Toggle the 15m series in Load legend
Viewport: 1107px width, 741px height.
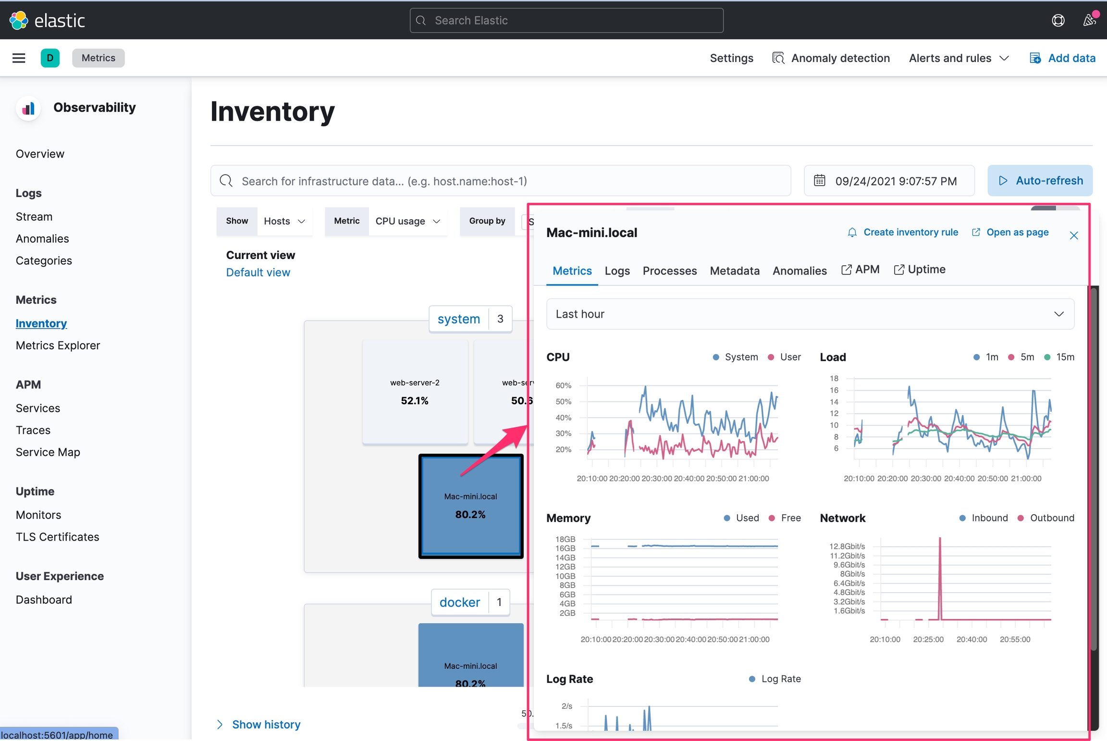click(1059, 357)
